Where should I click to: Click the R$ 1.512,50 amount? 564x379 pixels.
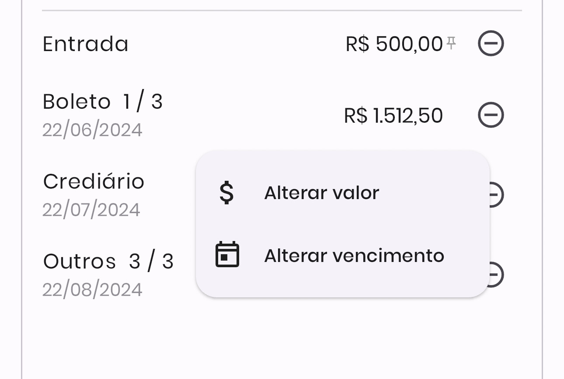click(393, 116)
